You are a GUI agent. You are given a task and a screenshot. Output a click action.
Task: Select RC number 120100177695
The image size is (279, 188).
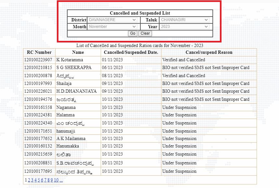tap(38, 171)
